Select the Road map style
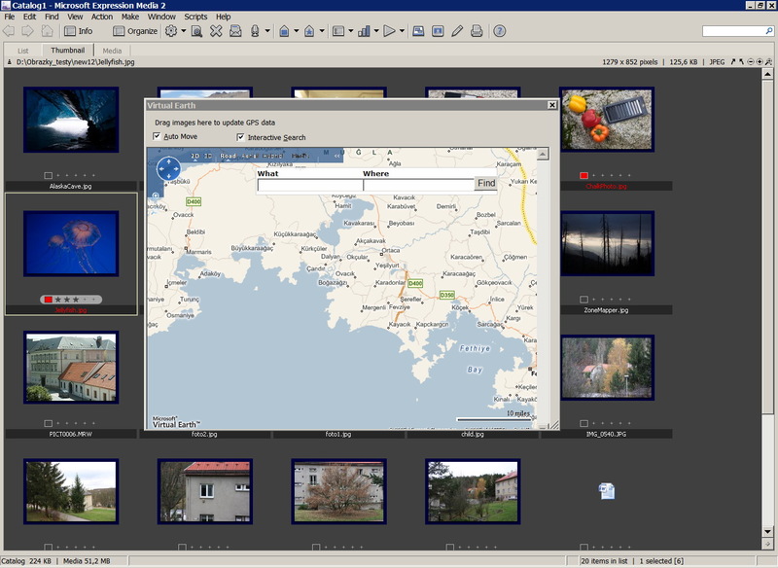This screenshot has height=568, width=778. click(229, 156)
